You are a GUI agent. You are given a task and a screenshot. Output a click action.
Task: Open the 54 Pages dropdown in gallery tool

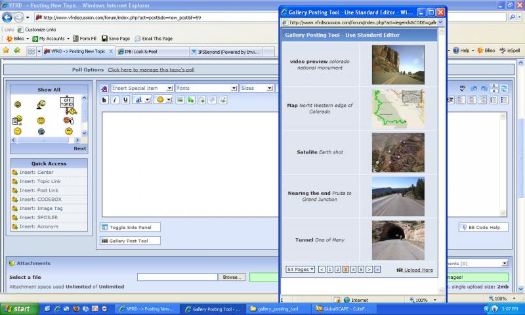point(300,269)
